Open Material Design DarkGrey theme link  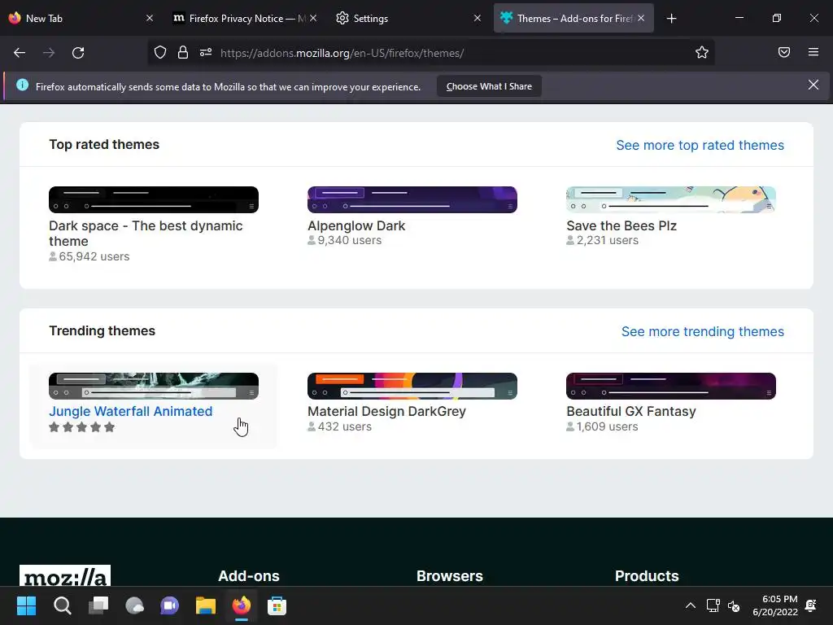386,411
